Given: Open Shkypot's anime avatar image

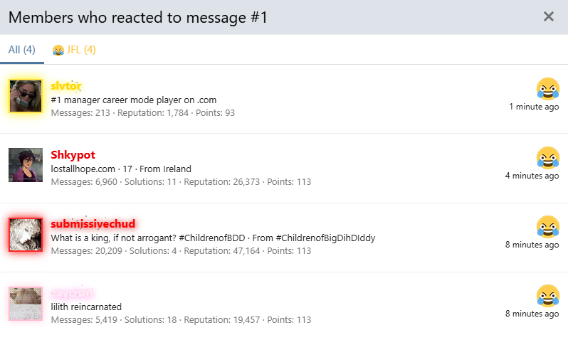Looking at the screenshot, I should point(26,165).
